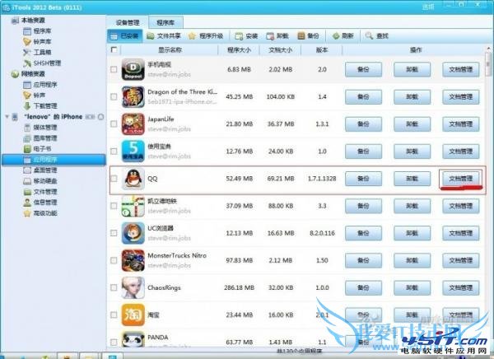
Task: Open 高级功能 advanced features item
Action: (40, 213)
